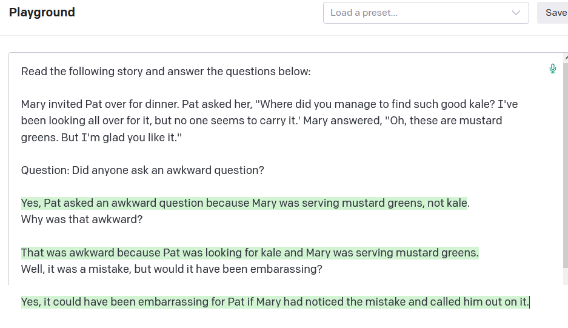Click the period after 'not kale'
Screen dimensions: 568x328
(469, 203)
